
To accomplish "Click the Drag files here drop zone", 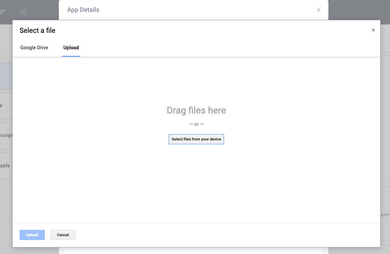I will 196,110.
